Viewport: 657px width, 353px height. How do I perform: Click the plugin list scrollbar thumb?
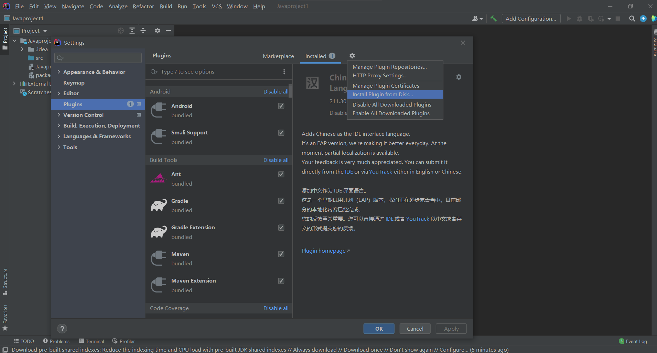(x=290, y=91)
